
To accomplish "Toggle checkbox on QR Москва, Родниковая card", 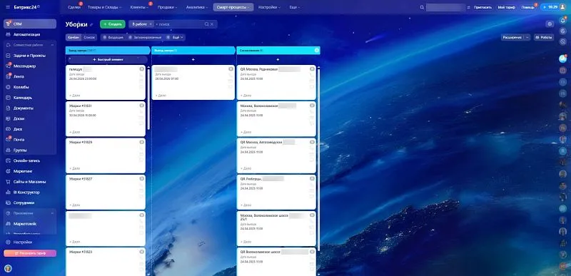I will 312,68.
